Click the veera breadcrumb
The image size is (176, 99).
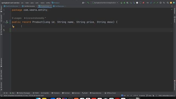pyautogui.click(x=42, y=3)
